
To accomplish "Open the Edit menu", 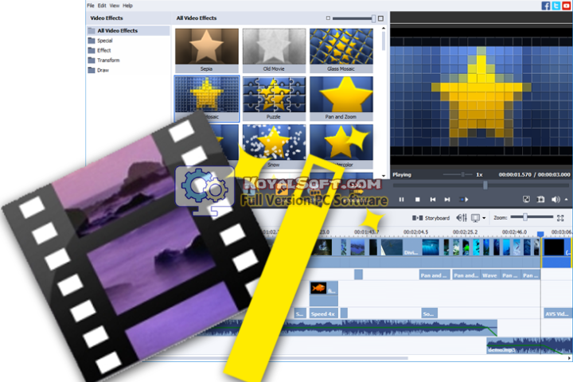I will coord(102,6).
